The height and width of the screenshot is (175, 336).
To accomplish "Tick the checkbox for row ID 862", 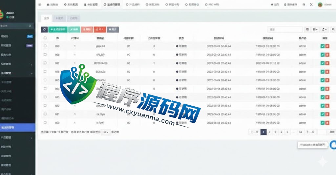I will click(x=45, y=106).
